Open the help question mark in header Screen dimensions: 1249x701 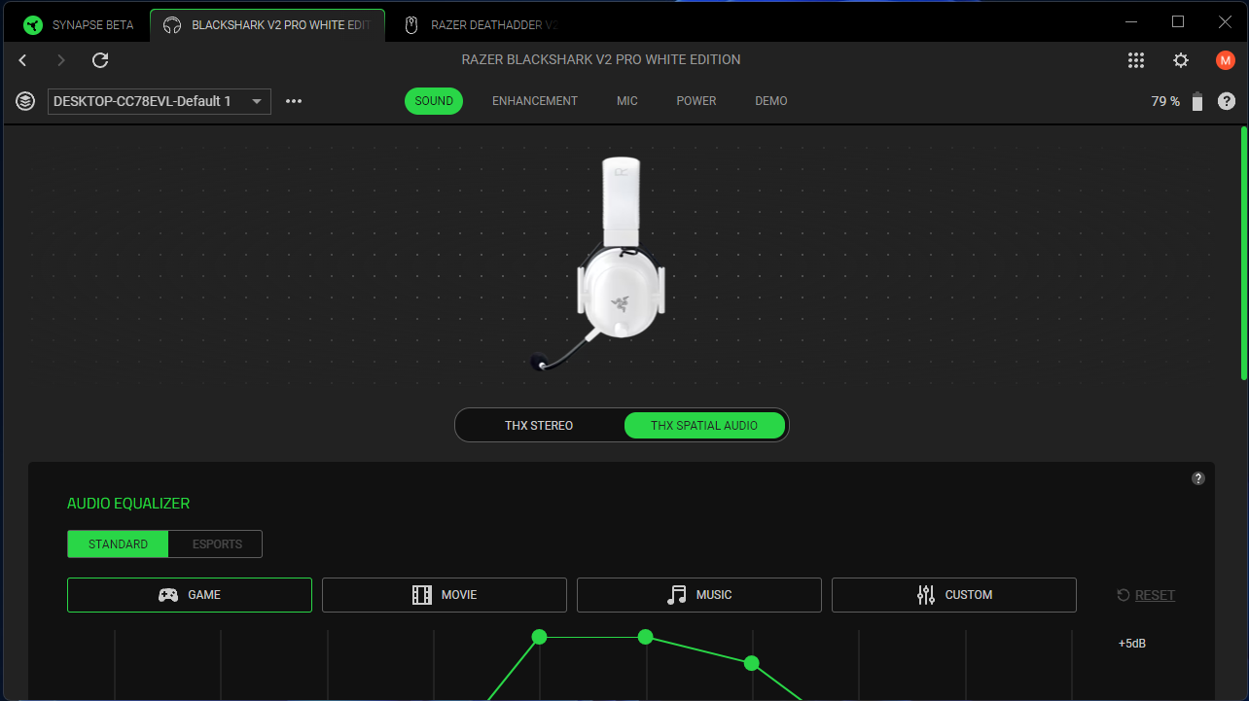click(x=1227, y=101)
